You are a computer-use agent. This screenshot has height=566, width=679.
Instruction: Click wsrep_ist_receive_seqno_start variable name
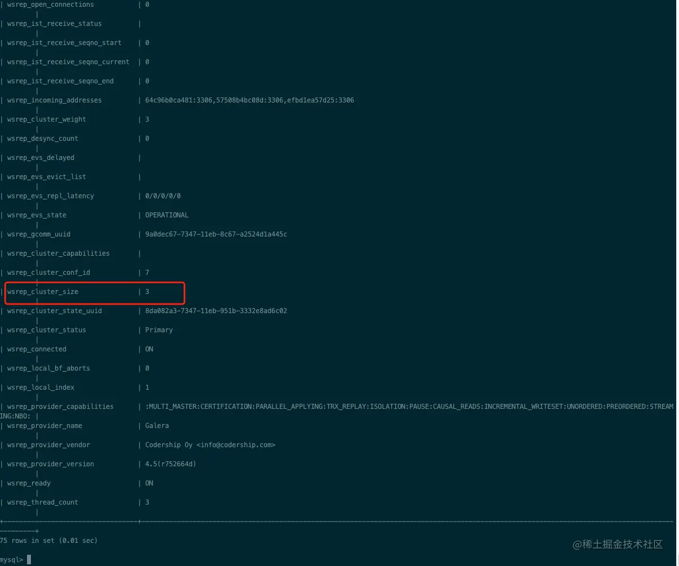[64, 43]
